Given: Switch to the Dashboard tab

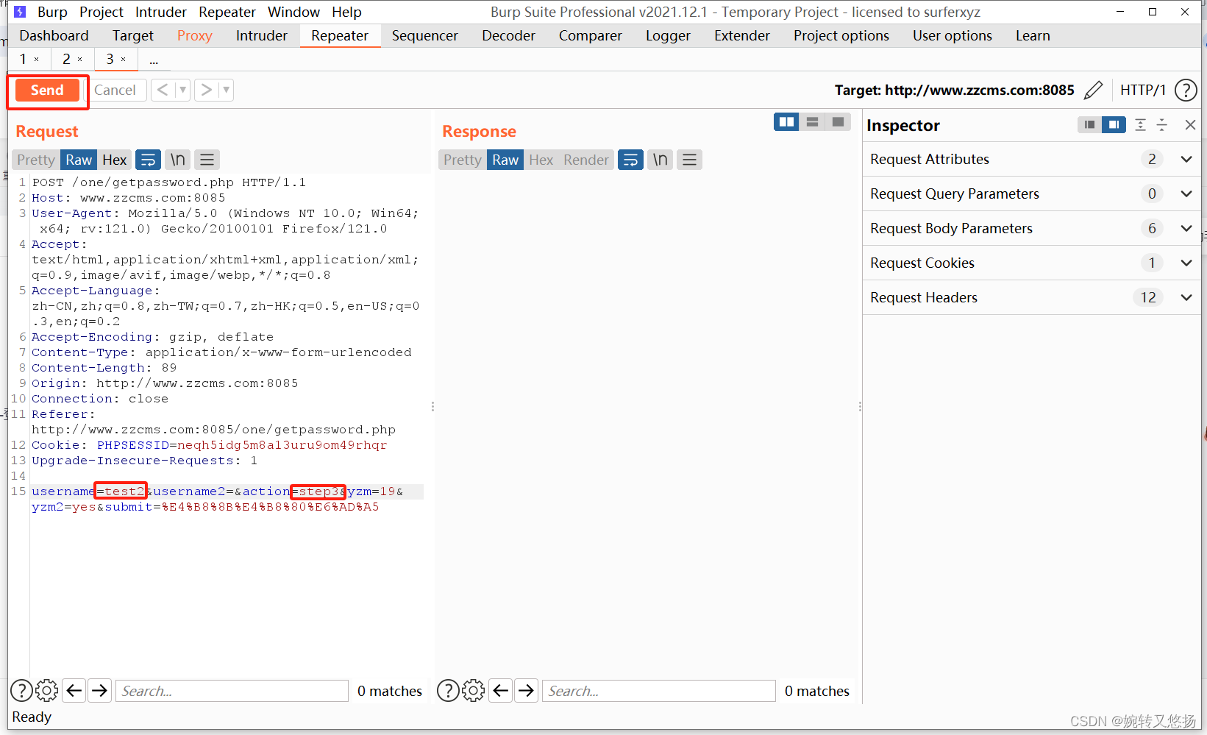Looking at the screenshot, I should pos(54,35).
